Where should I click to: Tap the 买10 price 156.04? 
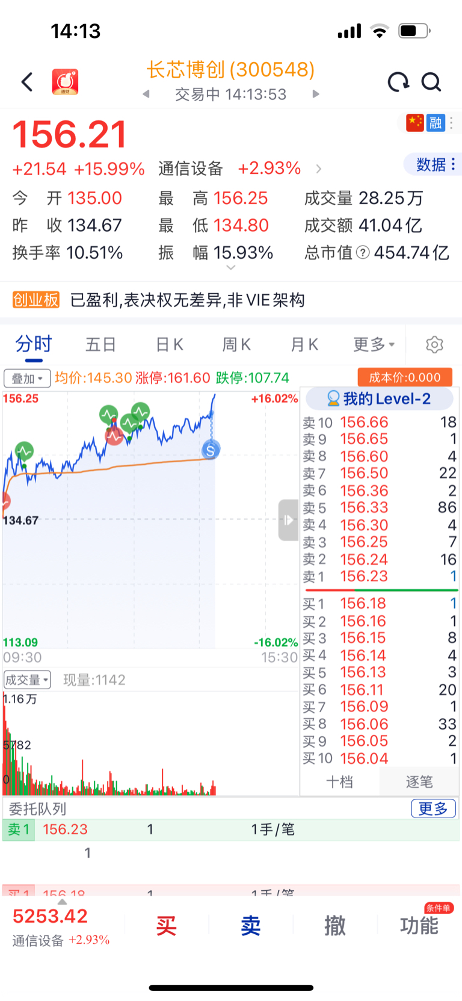[x=364, y=758]
